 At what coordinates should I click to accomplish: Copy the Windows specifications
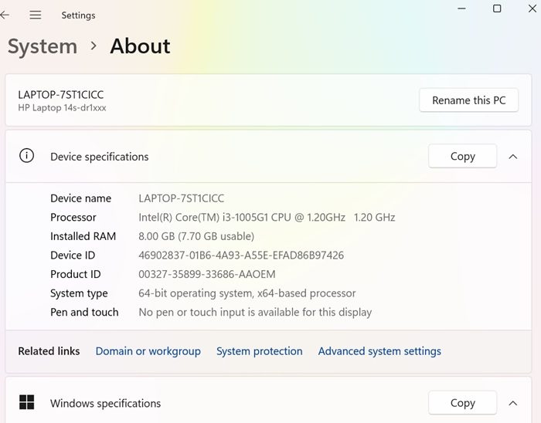(x=462, y=402)
